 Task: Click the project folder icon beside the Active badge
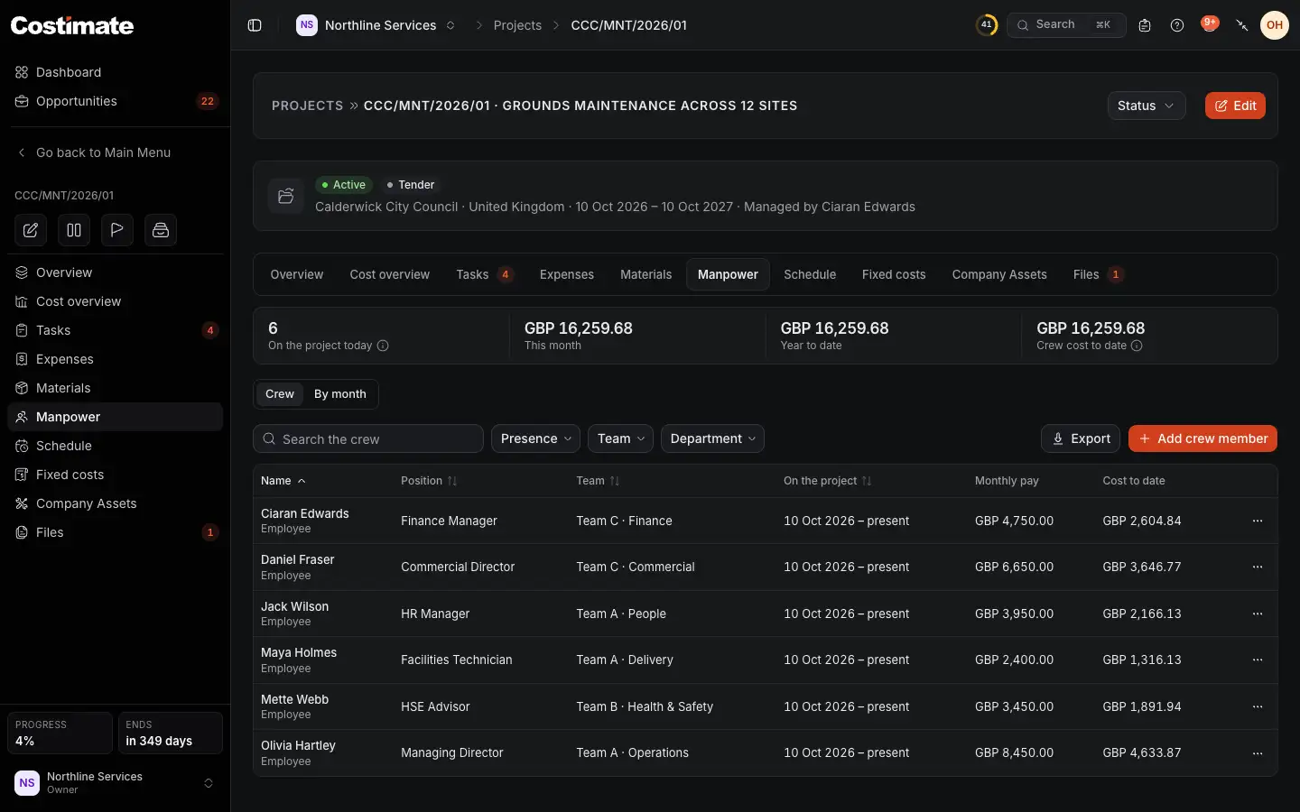pyautogui.click(x=286, y=196)
